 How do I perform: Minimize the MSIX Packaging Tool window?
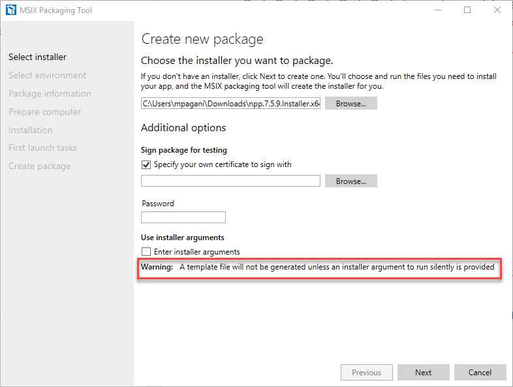tap(438, 10)
